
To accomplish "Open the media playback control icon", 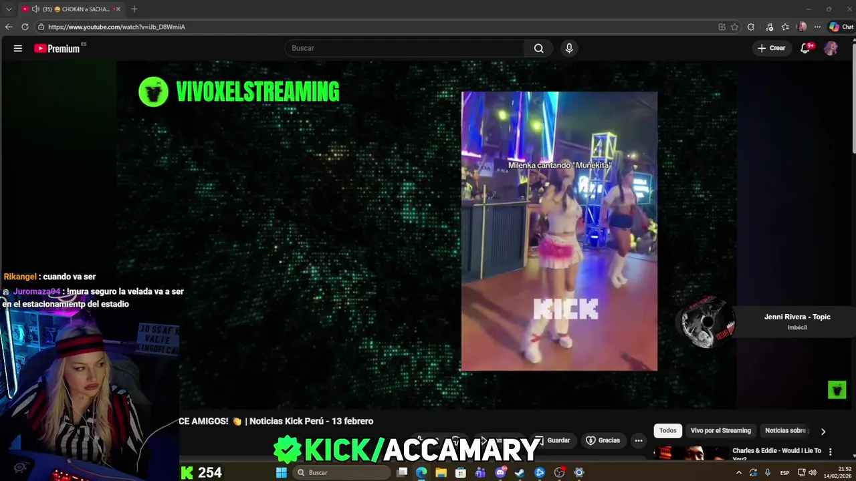I will 769,27.
